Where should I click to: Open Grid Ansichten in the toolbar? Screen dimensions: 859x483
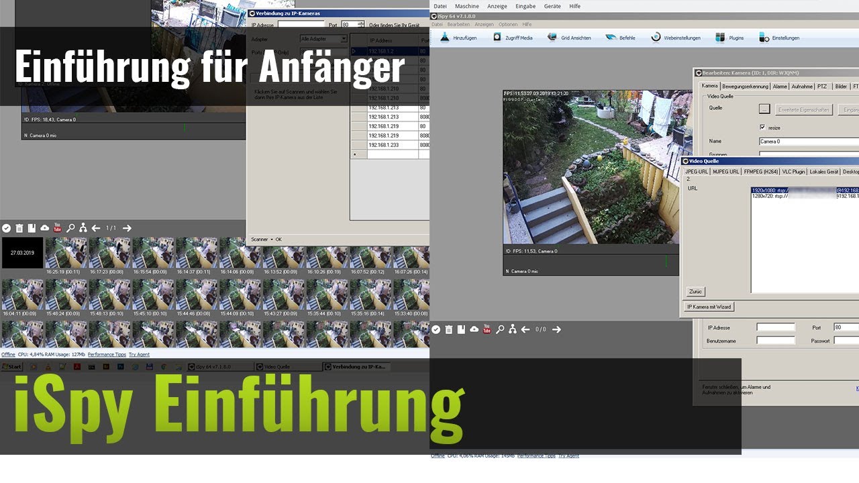[x=569, y=38]
